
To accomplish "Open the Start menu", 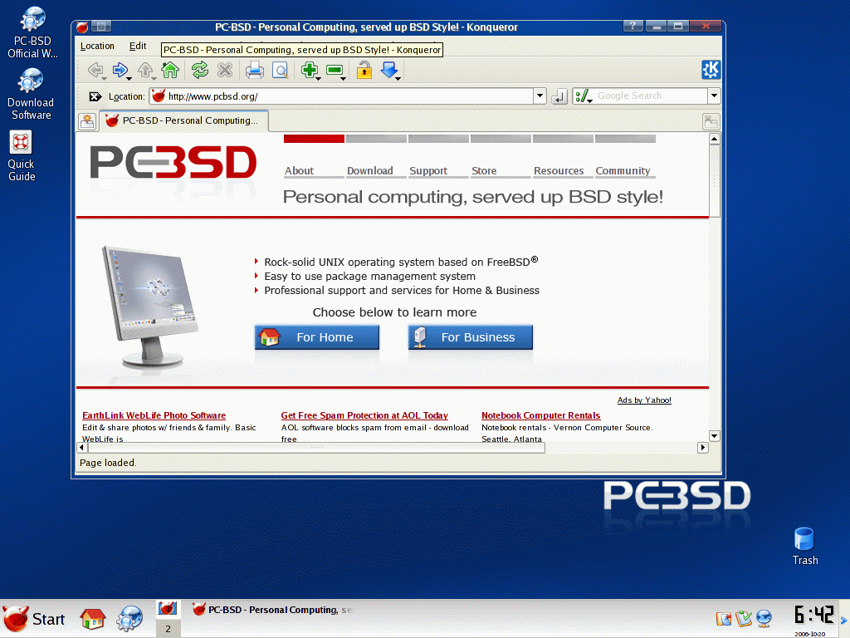I will (33, 618).
